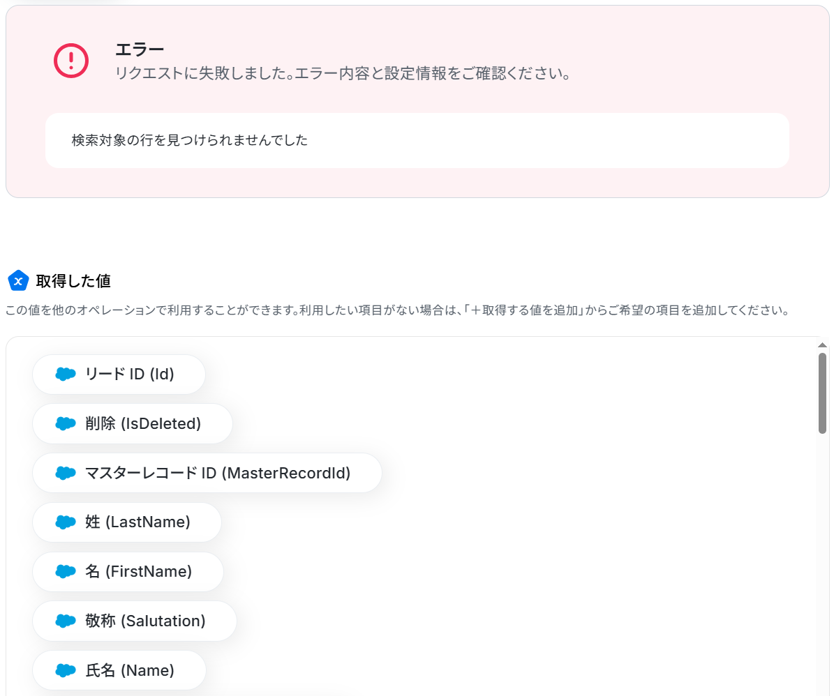Image resolution: width=834 pixels, height=696 pixels.
Task: Pick the 姓 (LastName) value chip
Action: click(137, 522)
